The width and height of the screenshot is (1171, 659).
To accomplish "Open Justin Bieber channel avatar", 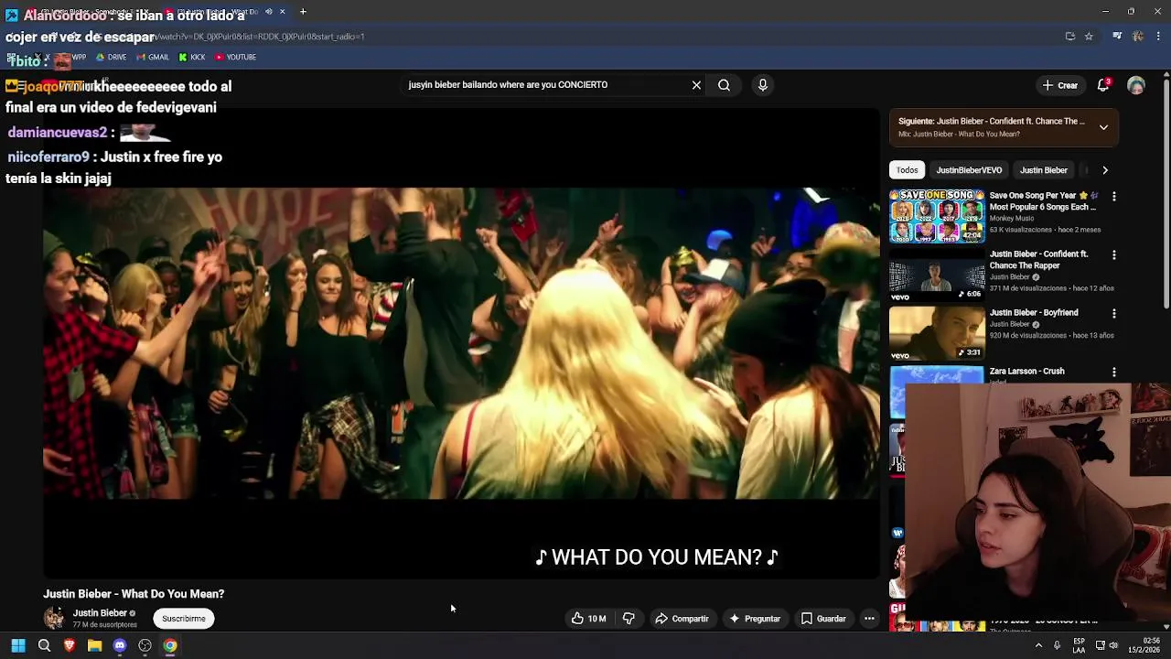I will (54, 619).
